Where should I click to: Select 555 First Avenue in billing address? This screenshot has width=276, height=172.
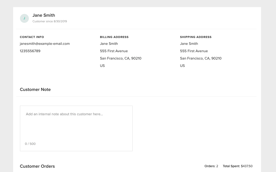click(x=114, y=51)
